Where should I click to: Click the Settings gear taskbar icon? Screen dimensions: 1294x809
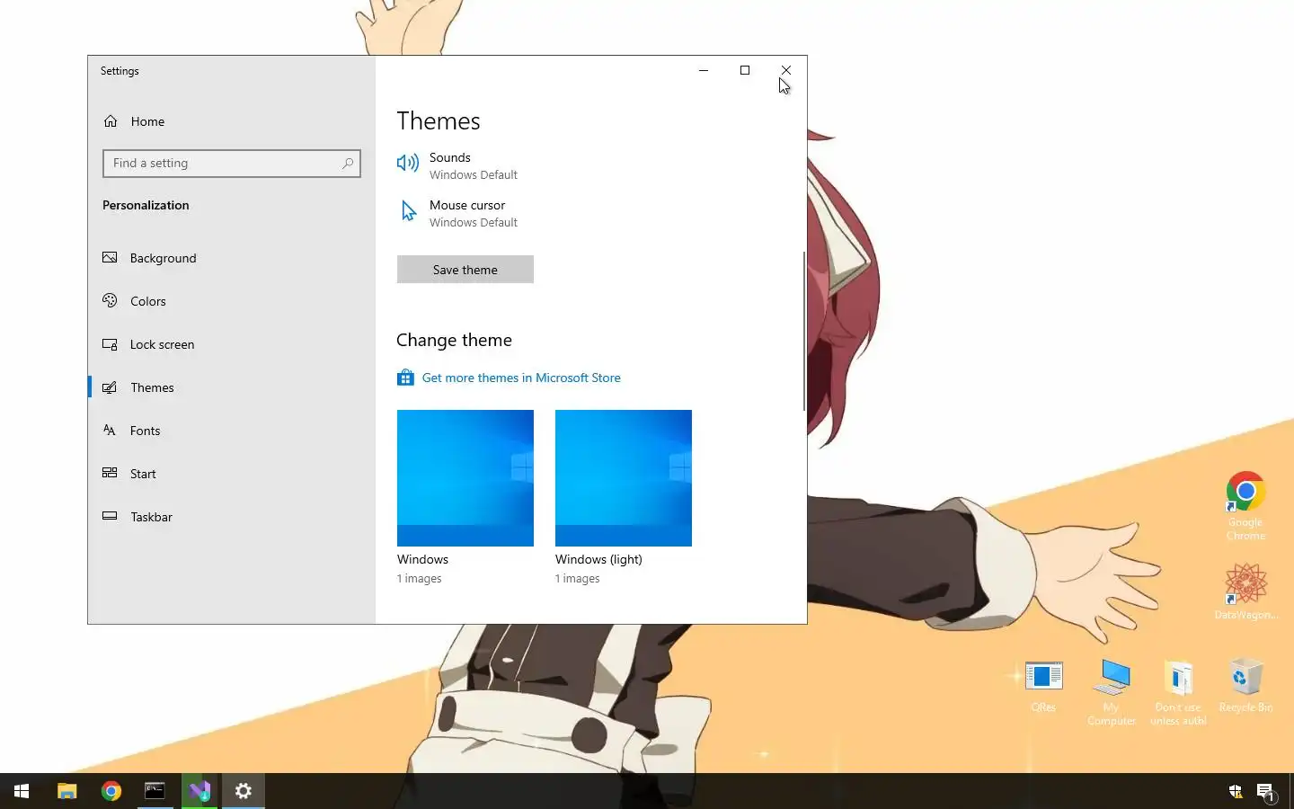(x=244, y=791)
